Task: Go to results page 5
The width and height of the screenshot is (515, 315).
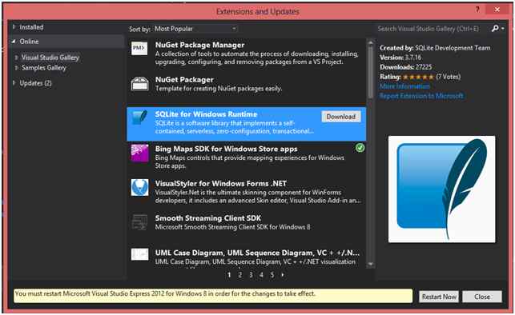Action: tap(272, 275)
